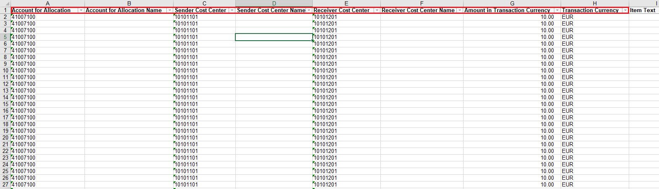Open Account for Allocation filter dropdown
Screen dimensions: 659x189
point(81,10)
